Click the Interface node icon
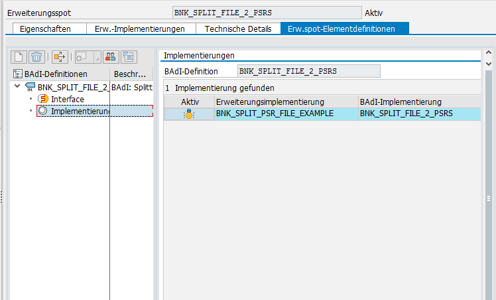The width and height of the screenshot is (496, 300). point(43,99)
